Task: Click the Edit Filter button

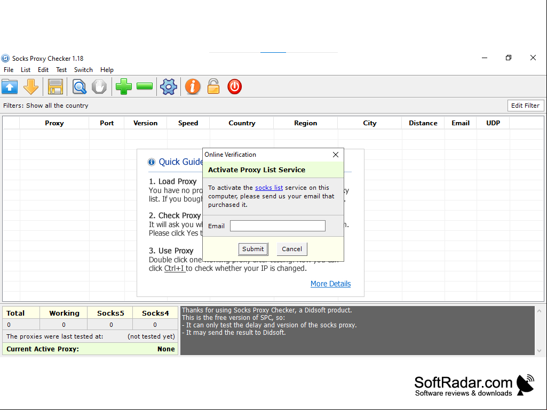Action: click(x=525, y=105)
